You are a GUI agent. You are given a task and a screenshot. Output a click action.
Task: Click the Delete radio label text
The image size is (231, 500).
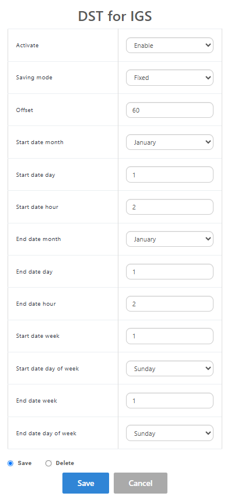[x=65, y=463]
